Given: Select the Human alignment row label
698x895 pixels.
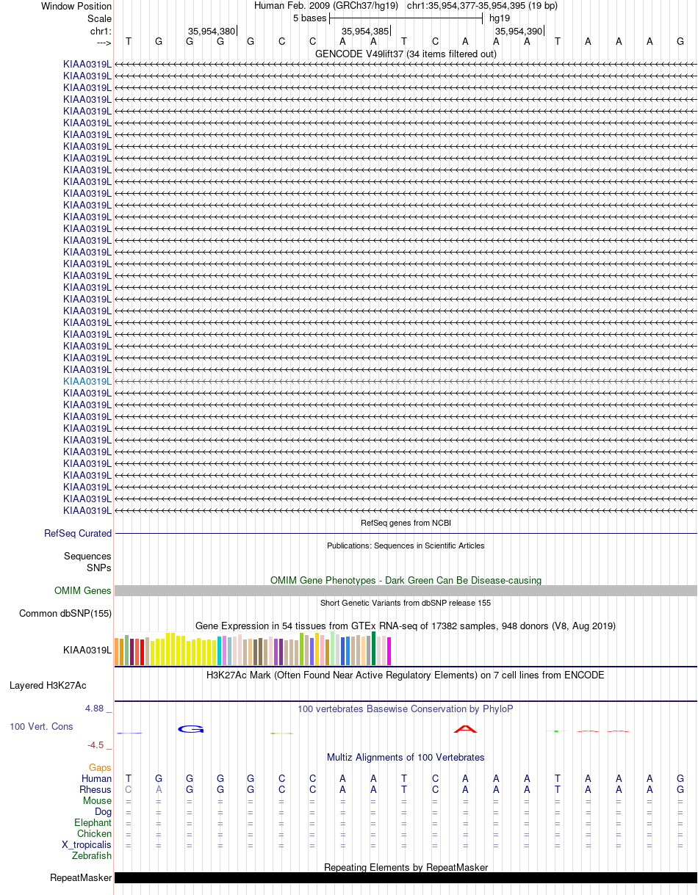Looking at the screenshot, I should (97, 779).
